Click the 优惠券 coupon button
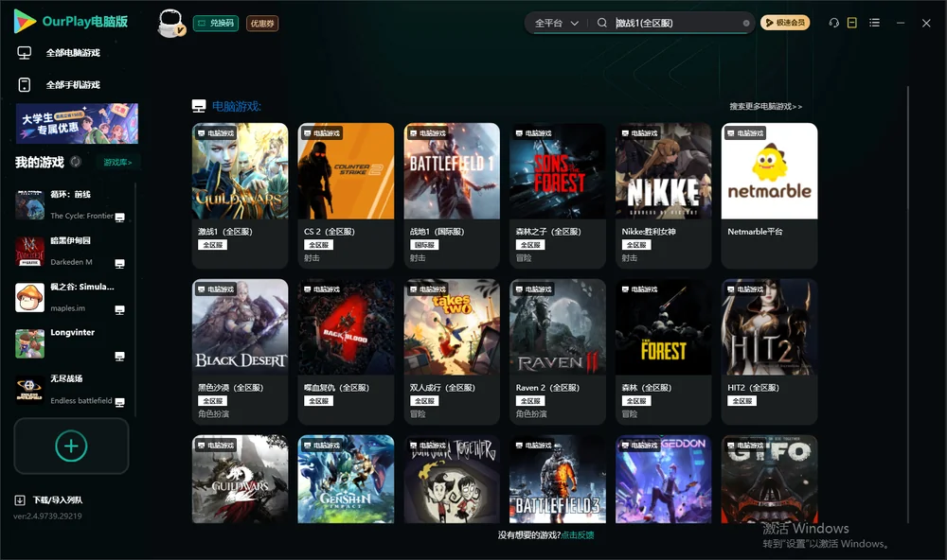 (262, 23)
